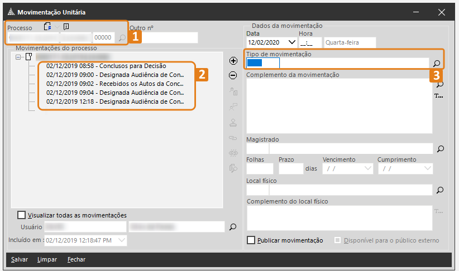This screenshot has width=459, height=271.
Task: Click the plus icon to add movement
Action: (x=233, y=60)
